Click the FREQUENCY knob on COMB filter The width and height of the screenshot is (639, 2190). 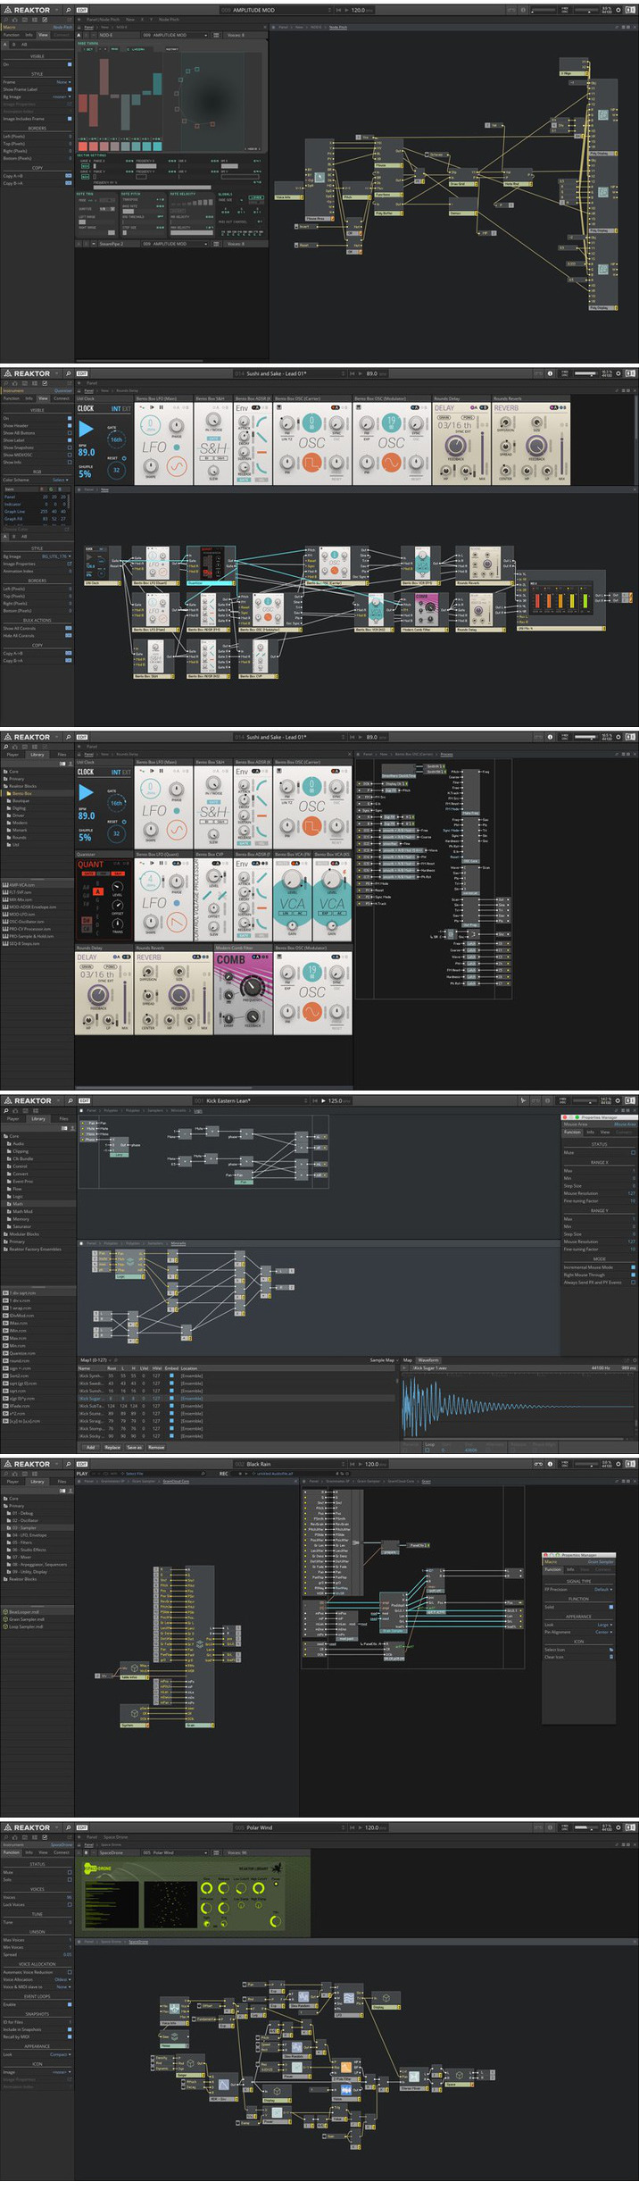click(x=253, y=987)
